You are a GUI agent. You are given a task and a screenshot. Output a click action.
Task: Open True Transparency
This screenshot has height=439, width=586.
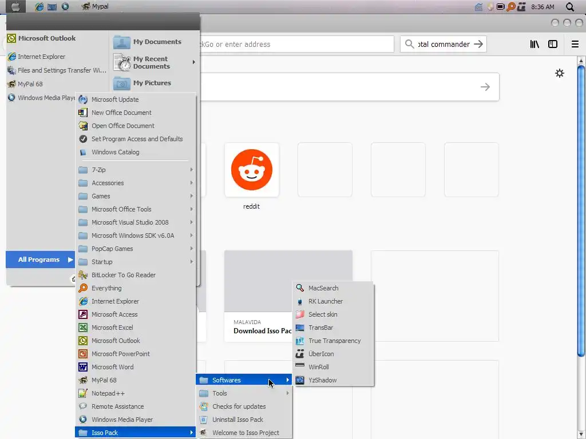coord(333,341)
